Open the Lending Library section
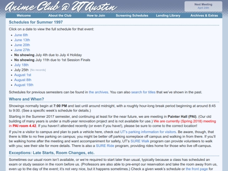 point(168,16)
